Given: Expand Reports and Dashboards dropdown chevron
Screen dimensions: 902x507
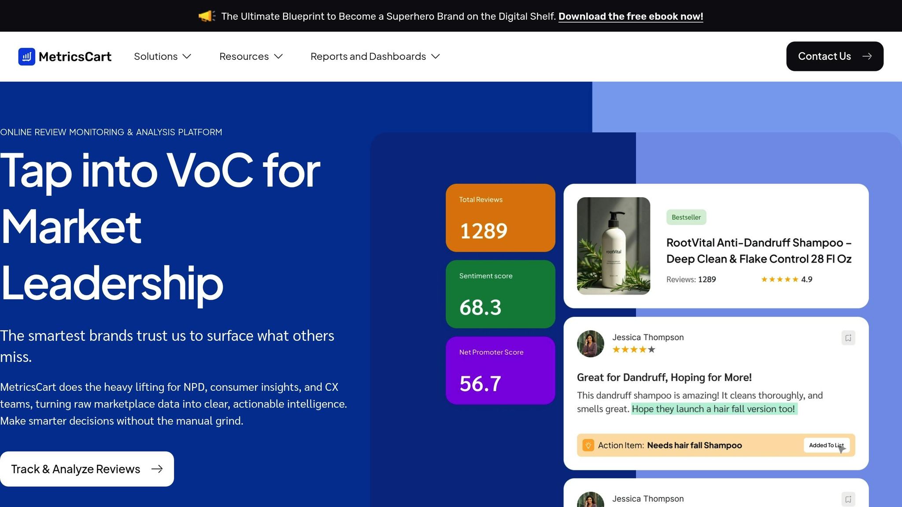Looking at the screenshot, I should [435, 56].
